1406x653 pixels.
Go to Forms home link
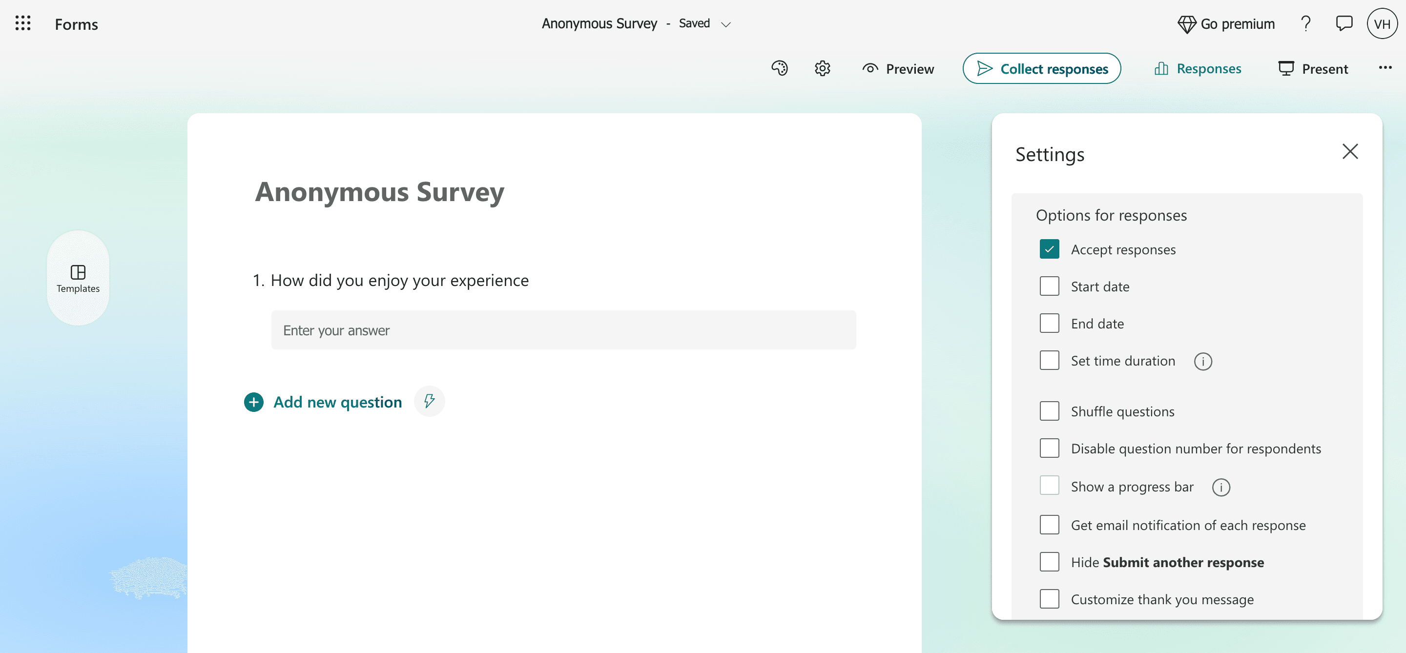tap(77, 24)
